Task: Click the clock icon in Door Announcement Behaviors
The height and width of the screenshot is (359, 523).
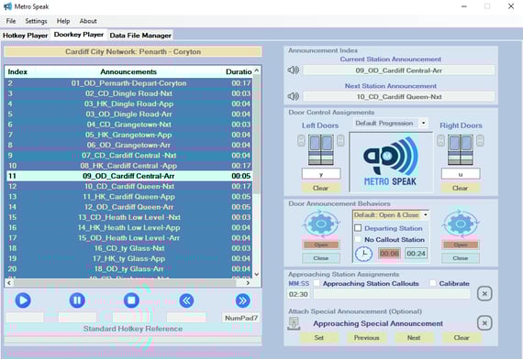Action: pos(364,254)
